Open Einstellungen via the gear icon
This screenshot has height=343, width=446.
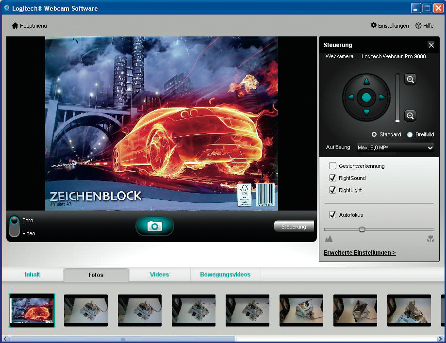pyautogui.click(x=374, y=26)
